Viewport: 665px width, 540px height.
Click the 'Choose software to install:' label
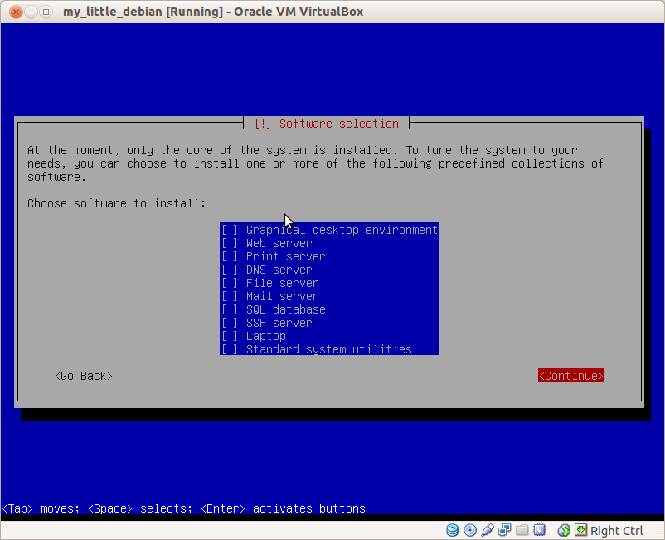tap(117, 203)
